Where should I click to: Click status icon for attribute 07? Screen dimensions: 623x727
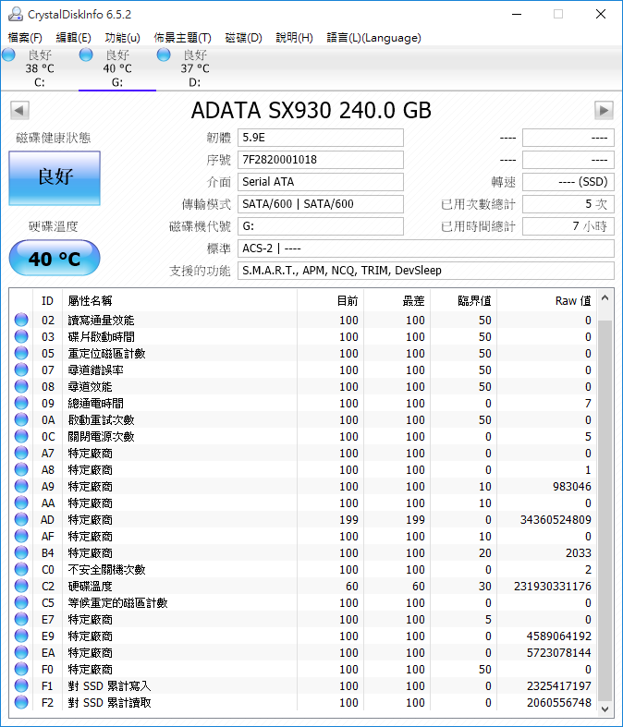click(x=21, y=370)
